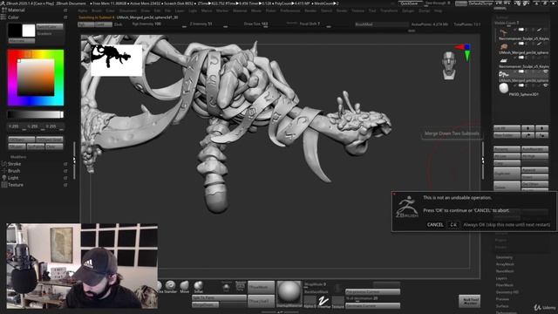The height and width of the screenshot is (314, 558).
Task: Open the Preferences menu
Action: pos(290,11)
